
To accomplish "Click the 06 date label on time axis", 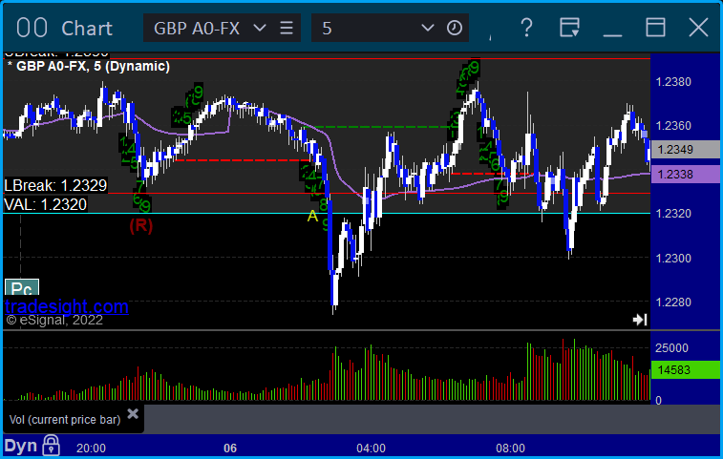I will pos(230,448).
